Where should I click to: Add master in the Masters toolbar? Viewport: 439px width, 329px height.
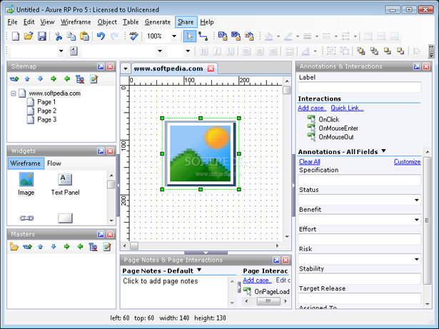[27, 247]
